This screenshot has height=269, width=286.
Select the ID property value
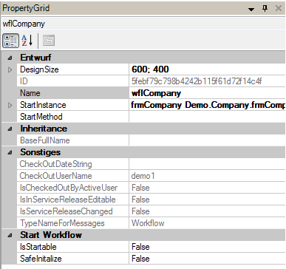207,81
